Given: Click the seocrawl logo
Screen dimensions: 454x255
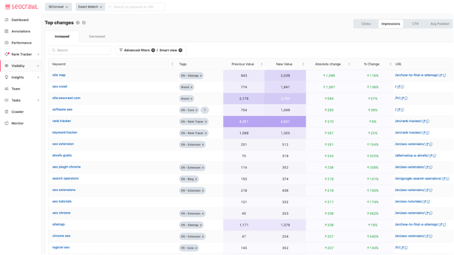Looking at the screenshot, I should click(x=21, y=6).
